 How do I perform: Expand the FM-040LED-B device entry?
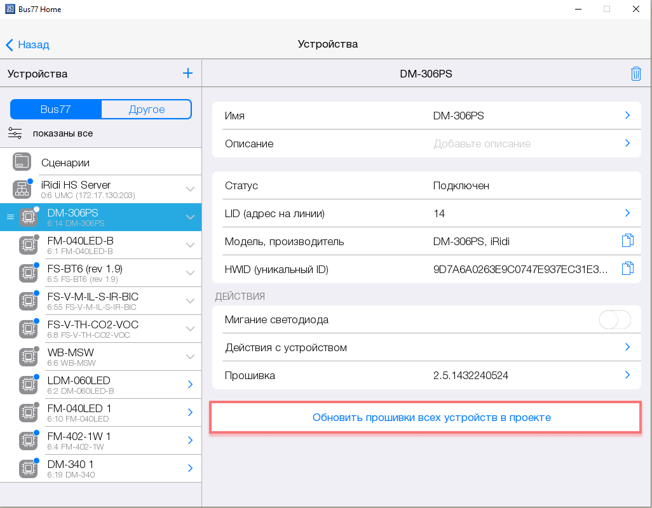pos(190,245)
